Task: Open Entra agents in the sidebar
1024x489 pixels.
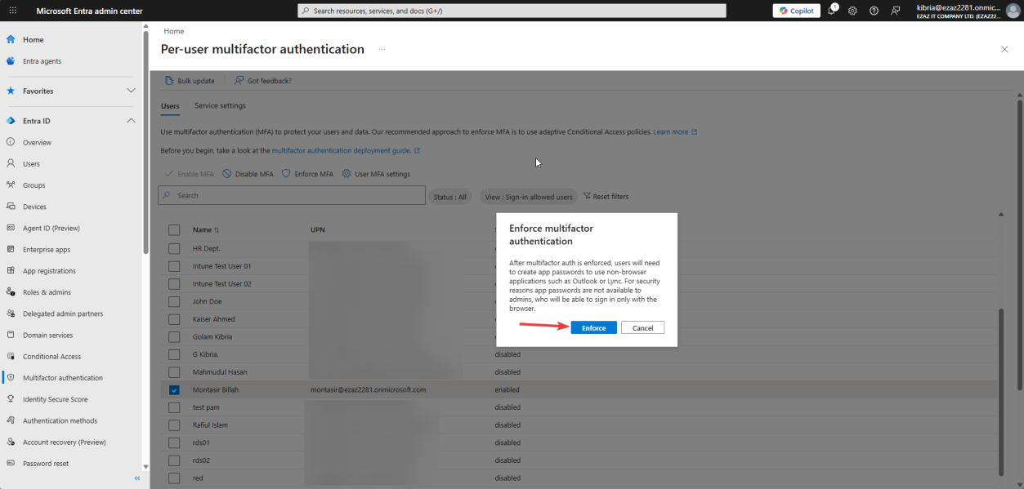Action: pyautogui.click(x=42, y=61)
